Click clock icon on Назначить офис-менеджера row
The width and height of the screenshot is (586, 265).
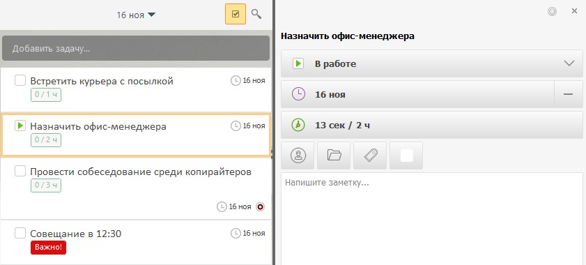click(x=236, y=126)
